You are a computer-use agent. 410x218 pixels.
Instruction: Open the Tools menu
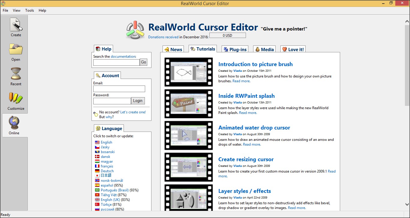click(x=29, y=10)
